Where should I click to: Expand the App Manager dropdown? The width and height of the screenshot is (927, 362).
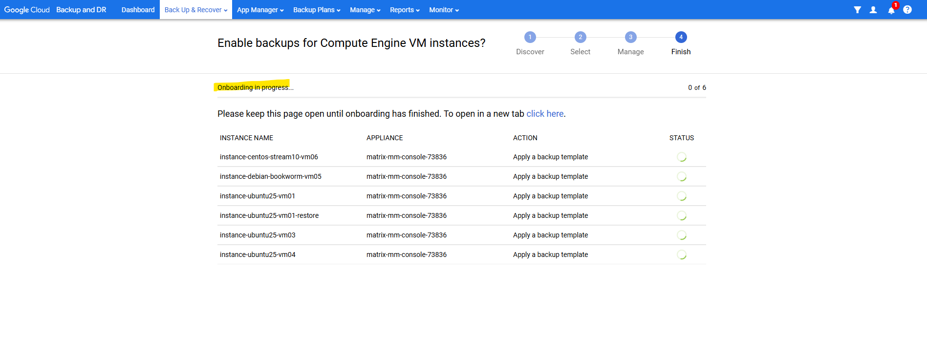(x=260, y=10)
